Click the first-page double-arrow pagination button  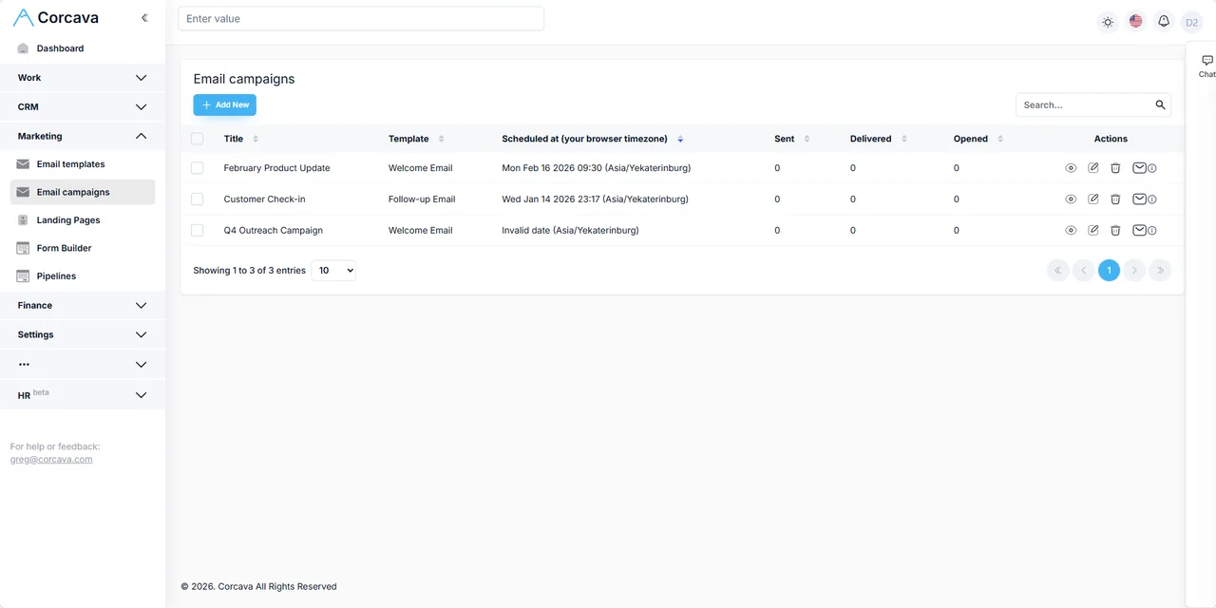coord(1058,271)
